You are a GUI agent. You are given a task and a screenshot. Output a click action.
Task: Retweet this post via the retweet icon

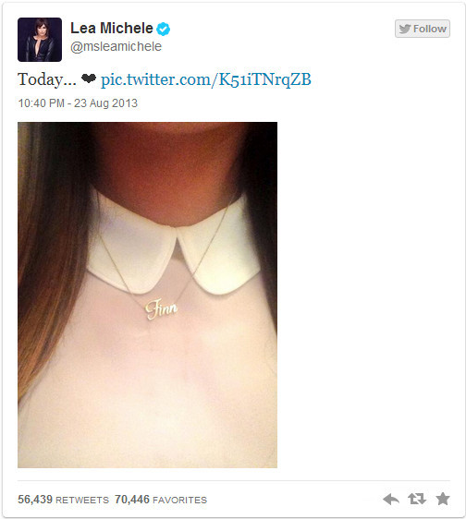(417, 499)
